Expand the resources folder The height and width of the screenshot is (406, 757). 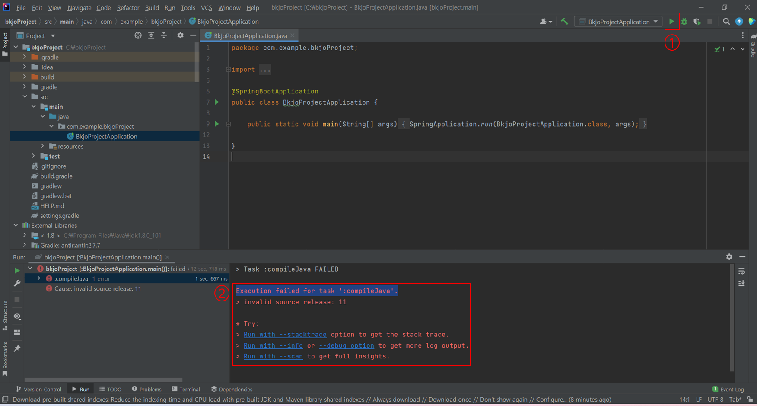tap(42, 146)
